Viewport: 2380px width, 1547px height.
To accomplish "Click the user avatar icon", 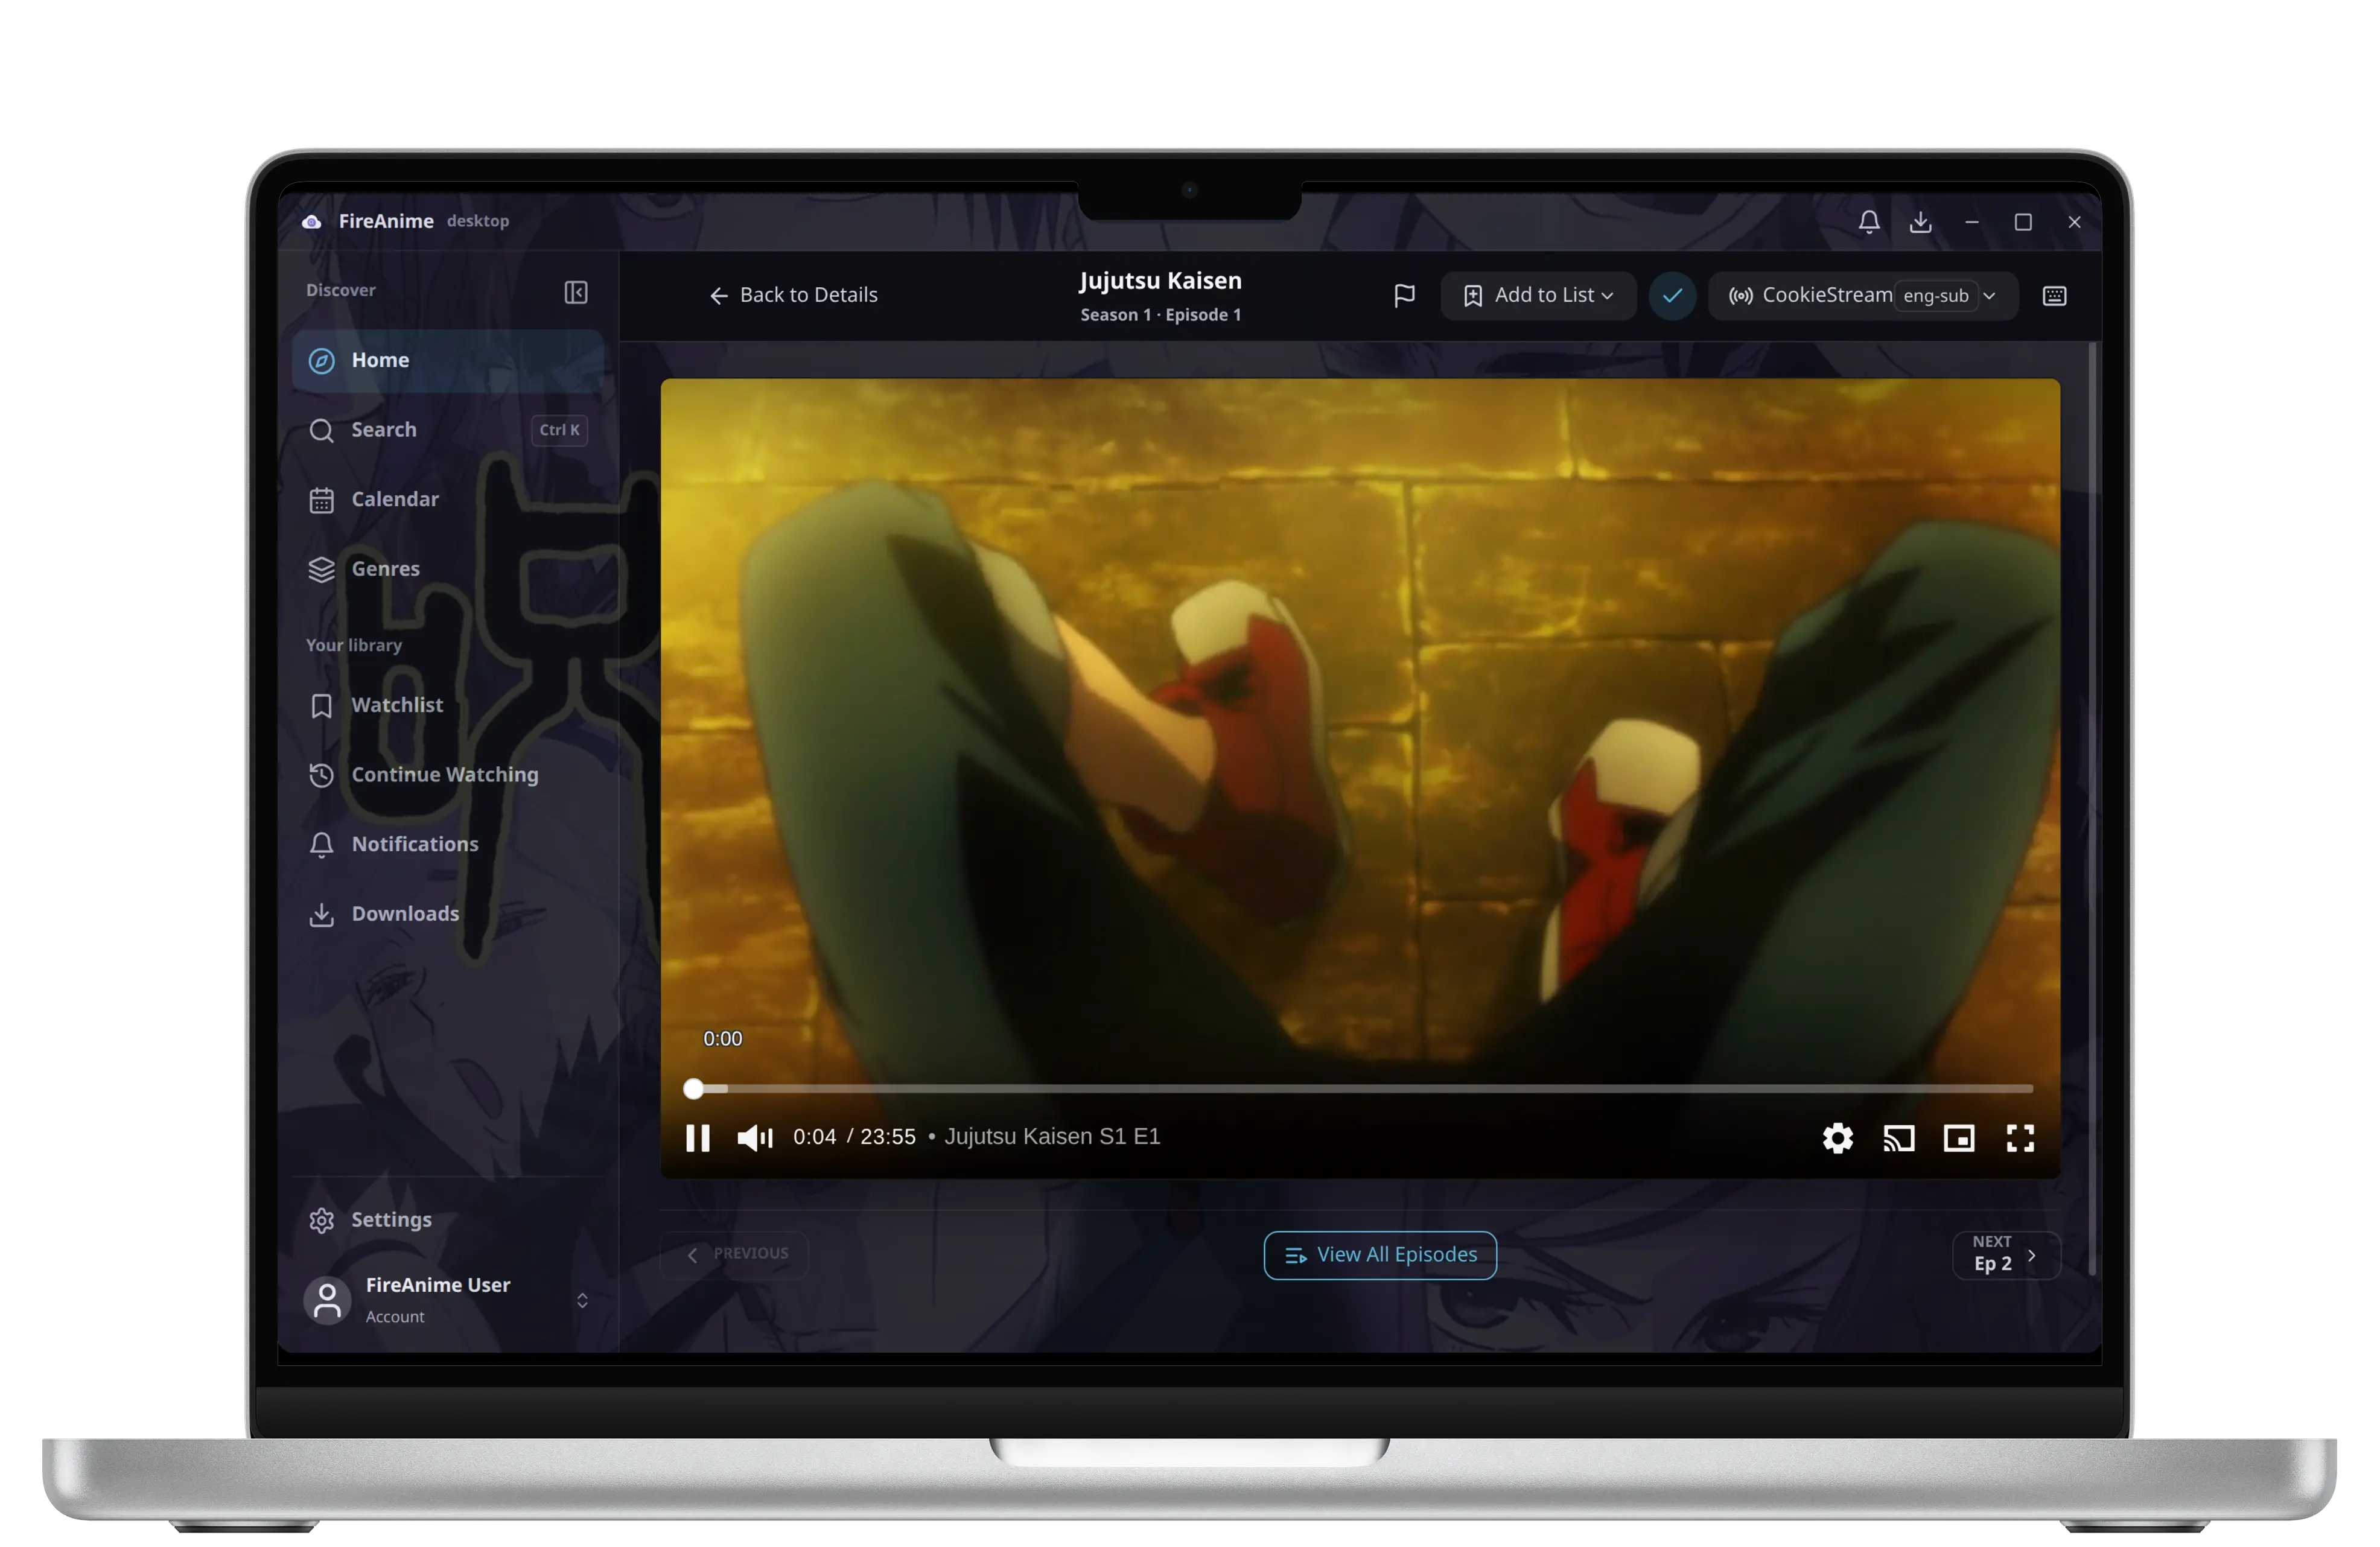I will 327,1300.
